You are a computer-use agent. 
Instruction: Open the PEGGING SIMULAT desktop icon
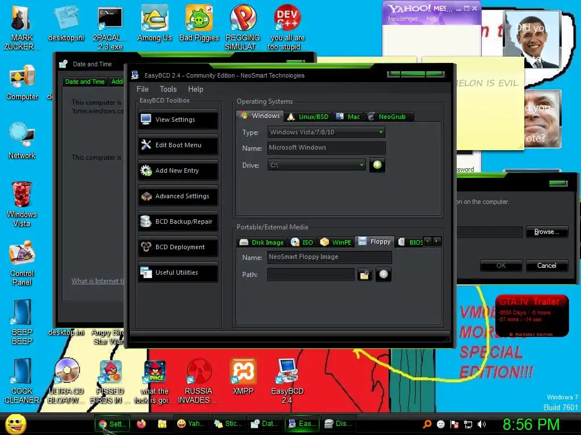[x=243, y=28]
